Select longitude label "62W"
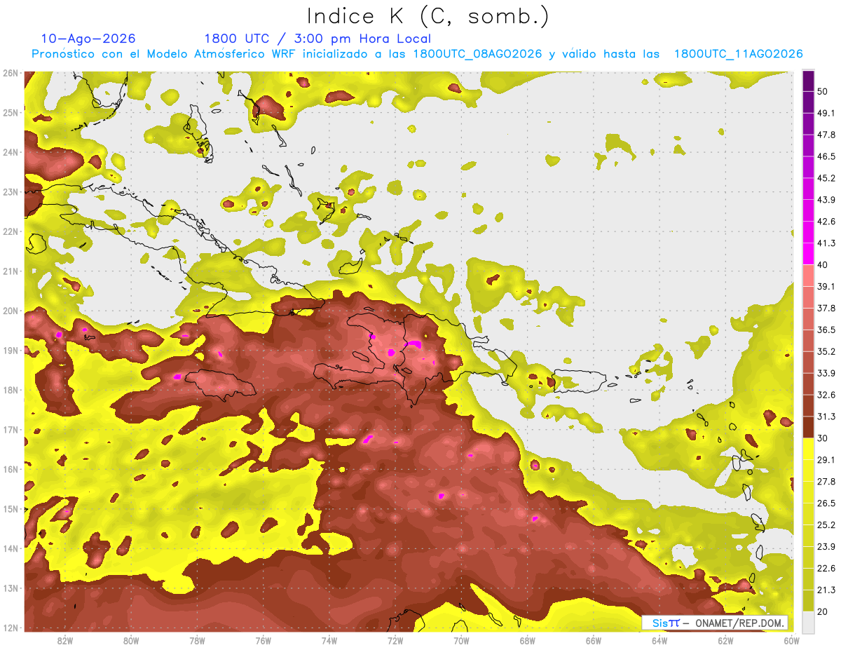 726,641
